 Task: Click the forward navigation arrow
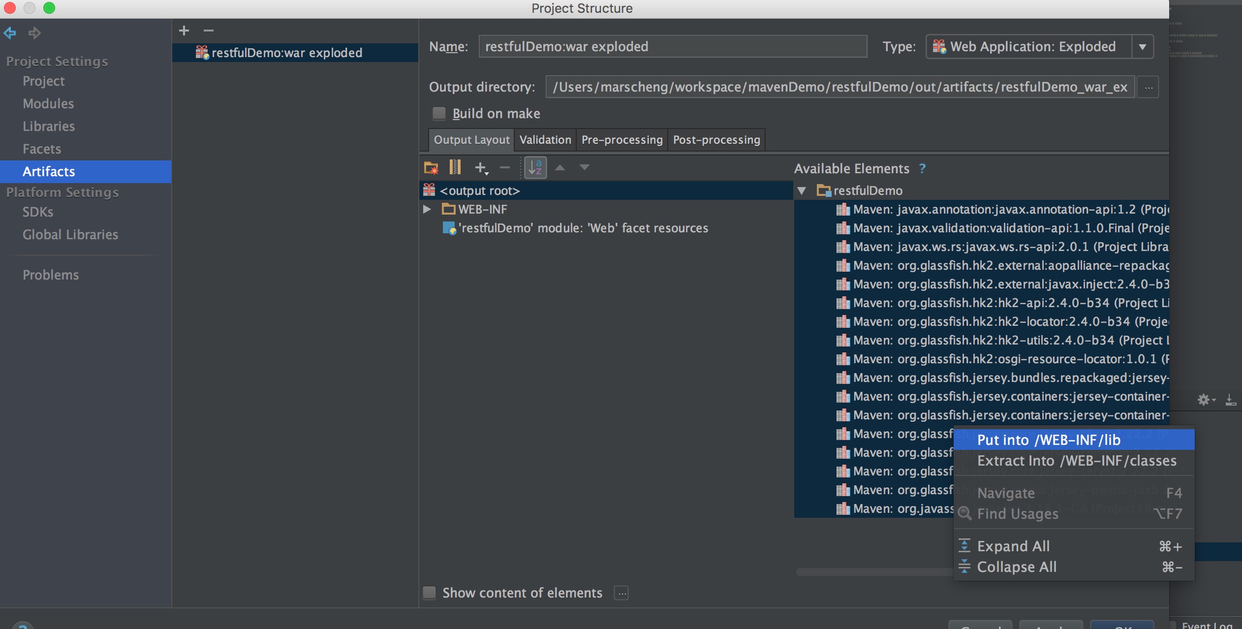point(34,33)
